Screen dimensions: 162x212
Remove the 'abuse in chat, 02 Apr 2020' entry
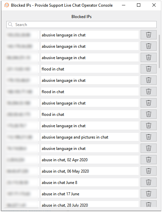tap(149, 160)
